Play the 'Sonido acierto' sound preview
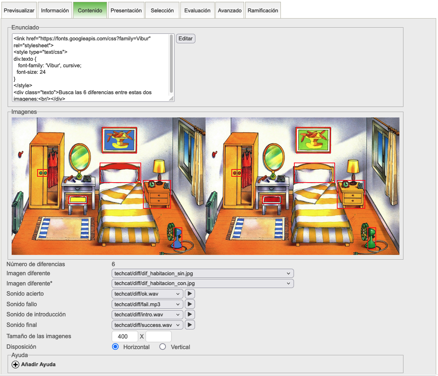The height and width of the screenshot is (376, 438). tap(190, 294)
